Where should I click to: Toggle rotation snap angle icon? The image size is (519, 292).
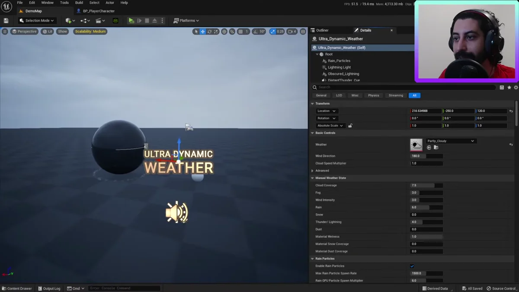pos(255,31)
